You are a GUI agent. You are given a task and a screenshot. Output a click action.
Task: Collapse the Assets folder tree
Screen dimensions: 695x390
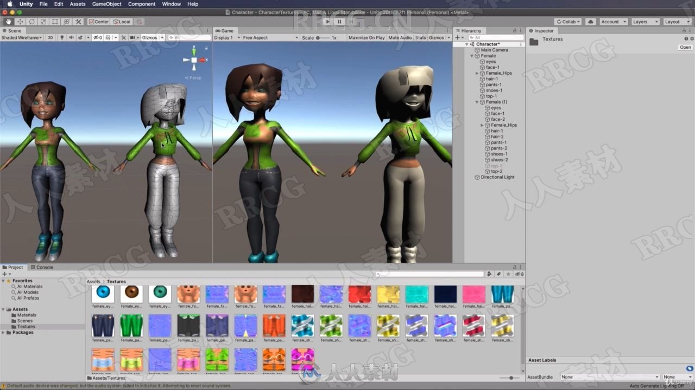point(3,309)
